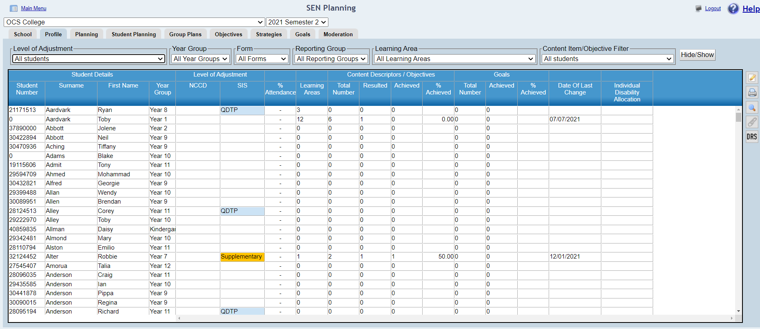Image resolution: width=760 pixels, height=329 pixels.
Task: Click the magnifying glass search icon
Action: click(752, 107)
